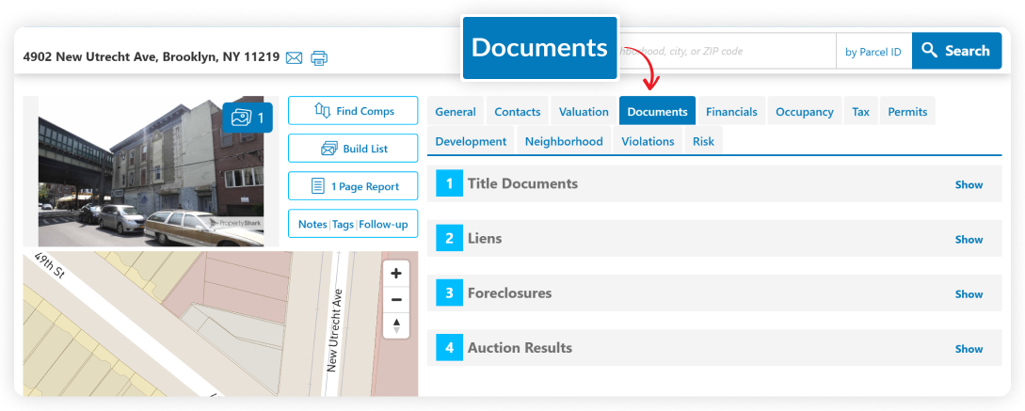Go to the Occupancy tab

(805, 111)
